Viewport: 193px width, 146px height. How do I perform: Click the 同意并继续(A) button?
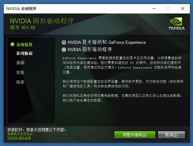(135, 135)
